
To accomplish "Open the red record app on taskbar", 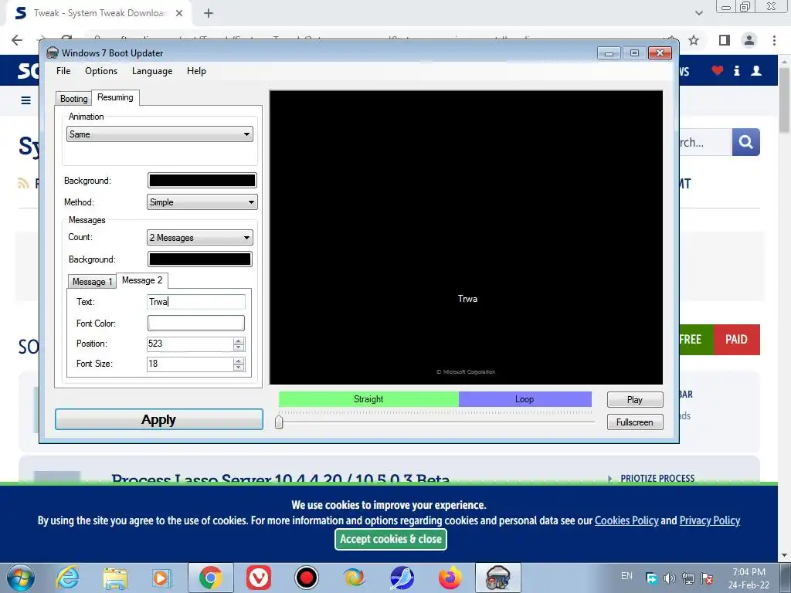I will pyautogui.click(x=306, y=578).
